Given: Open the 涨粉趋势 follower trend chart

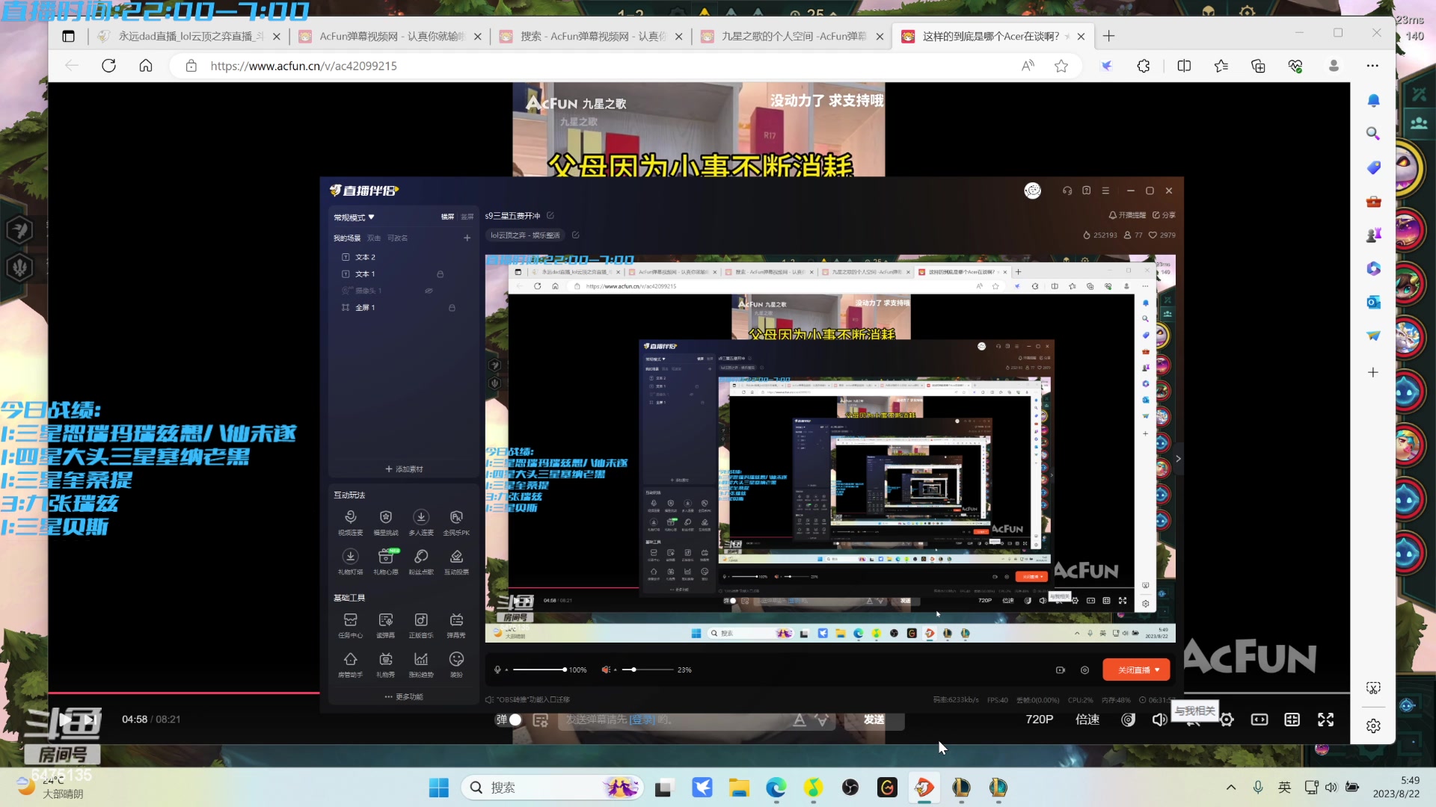Looking at the screenshot, I should tap(421, 664).
